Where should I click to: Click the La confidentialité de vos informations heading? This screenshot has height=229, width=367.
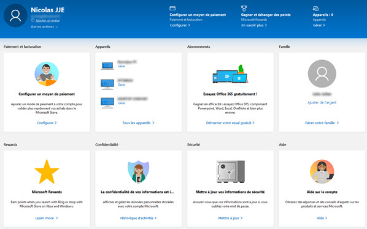(137, 192)
